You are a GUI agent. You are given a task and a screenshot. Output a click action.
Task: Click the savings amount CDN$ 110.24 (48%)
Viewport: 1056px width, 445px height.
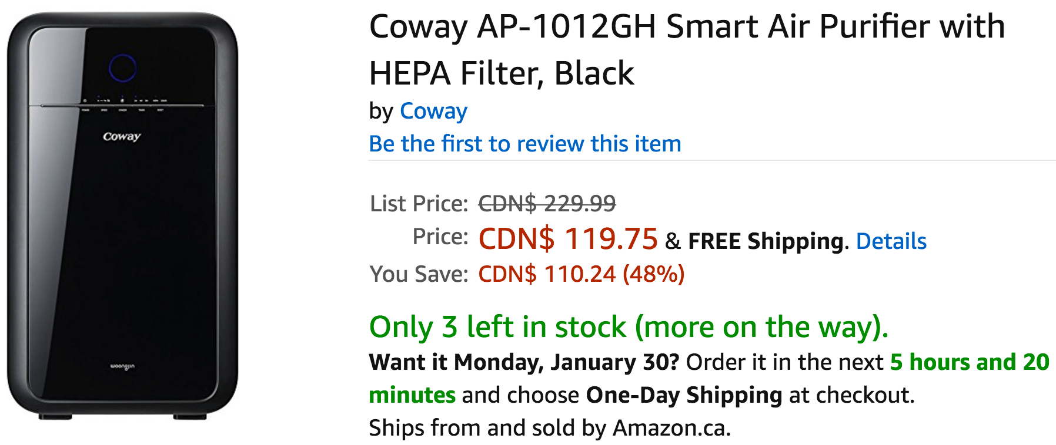[x=581, y=274]
